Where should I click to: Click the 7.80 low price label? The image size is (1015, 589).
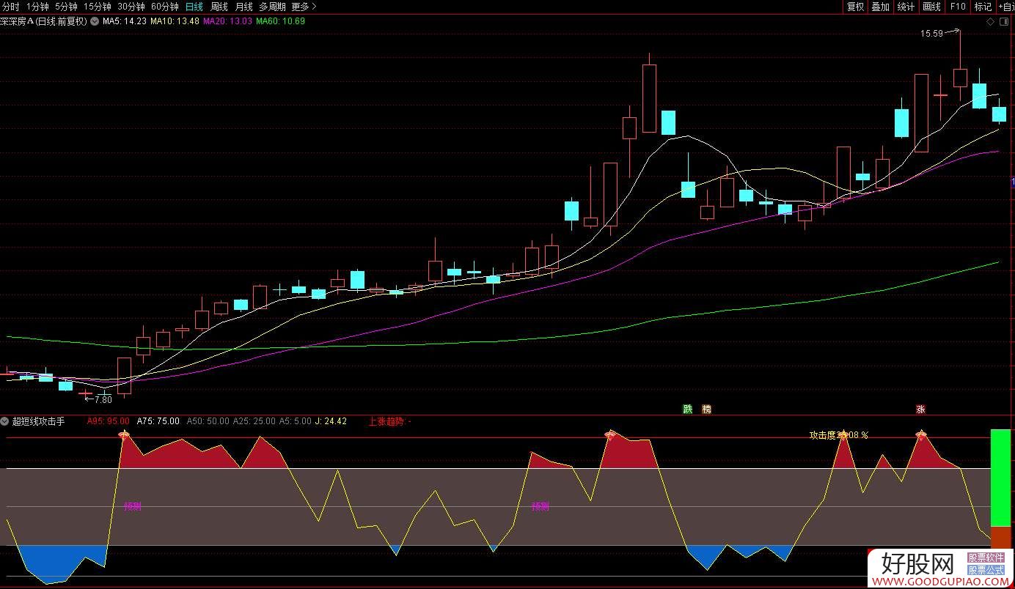[103, 399]
